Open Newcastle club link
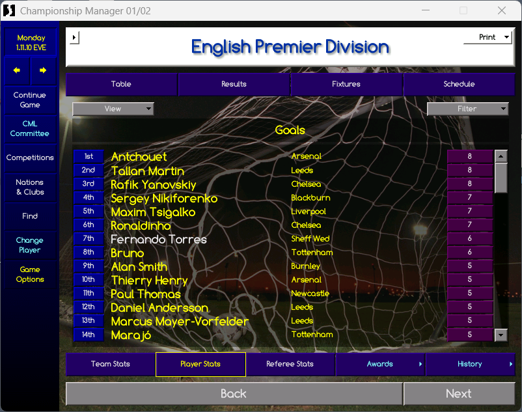 310,294
